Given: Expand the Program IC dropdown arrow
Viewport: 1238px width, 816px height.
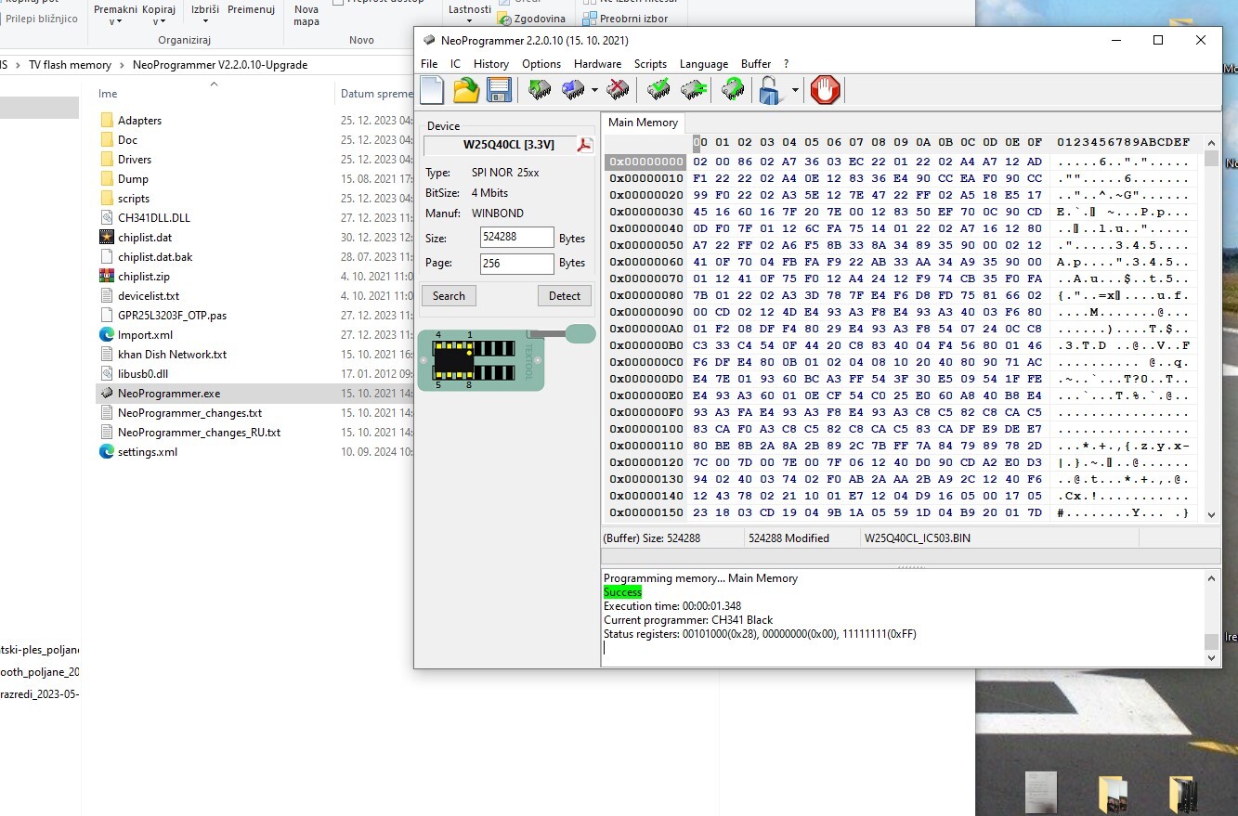Looking at the screenshot, I should 593,90.
